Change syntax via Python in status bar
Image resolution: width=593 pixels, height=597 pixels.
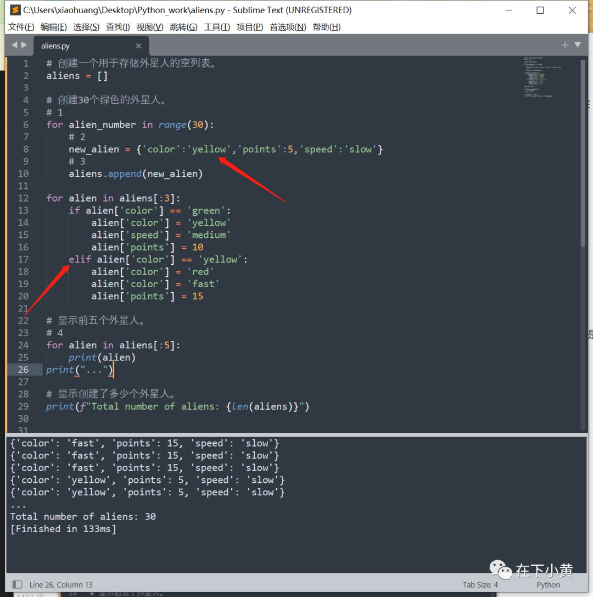coord(548,584)
